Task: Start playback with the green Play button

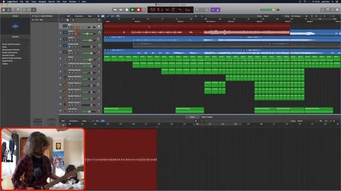Action: tap(133, 10)
